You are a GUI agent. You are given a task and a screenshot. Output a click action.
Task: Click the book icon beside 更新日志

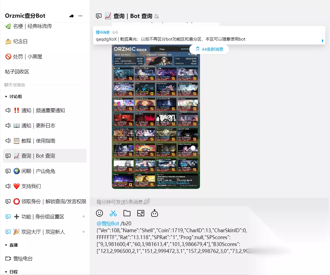(x=17, y=125)
